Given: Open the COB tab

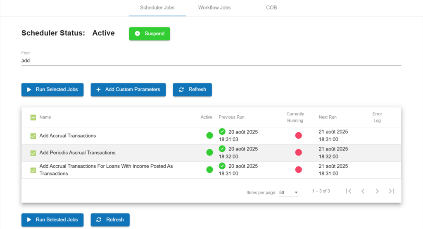Looking at the screenshot, I should pos(271,8).
